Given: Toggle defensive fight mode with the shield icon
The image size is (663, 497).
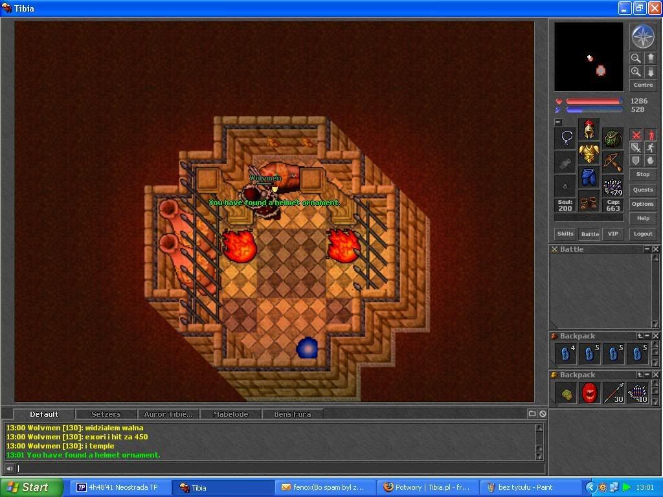Looking at the screenshot, I should click(636, 160).
